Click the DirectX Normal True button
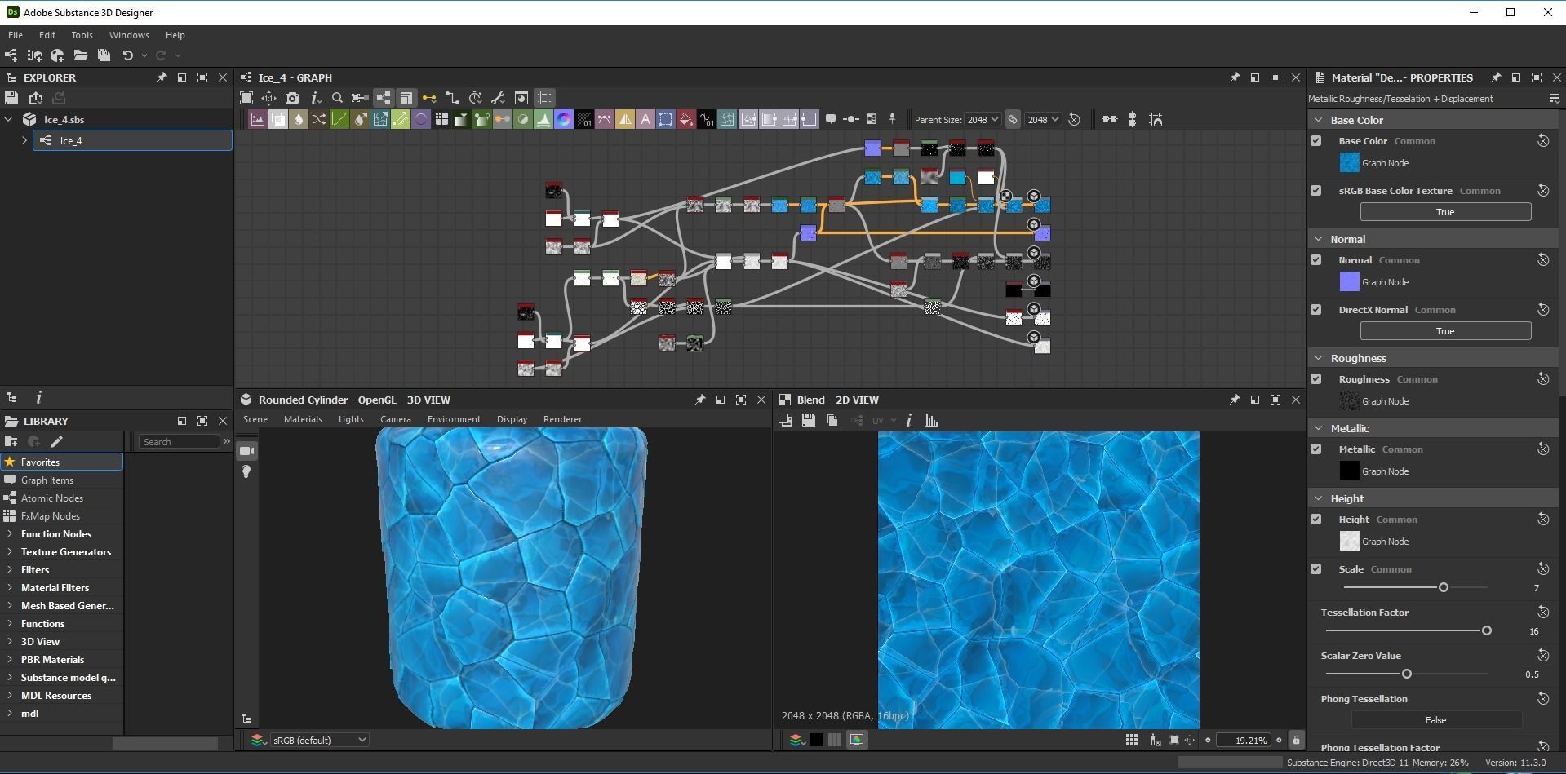Screen dimensions: 1566x774 point(1445,331)
